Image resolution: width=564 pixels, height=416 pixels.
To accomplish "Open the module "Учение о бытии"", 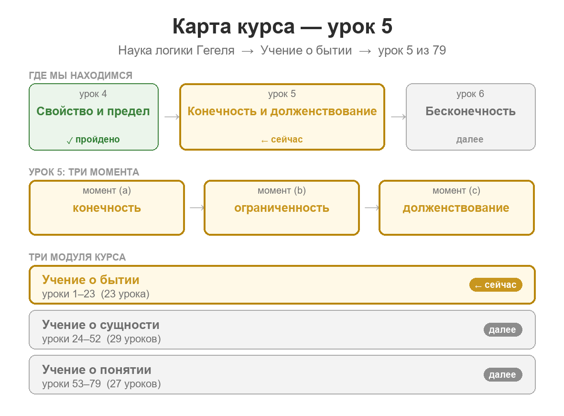I will (282, 285).
